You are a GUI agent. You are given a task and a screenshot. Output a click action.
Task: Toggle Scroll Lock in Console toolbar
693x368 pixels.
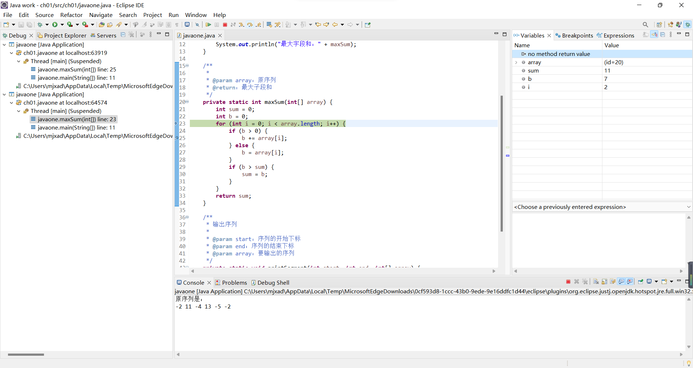(x=605, y=282)
